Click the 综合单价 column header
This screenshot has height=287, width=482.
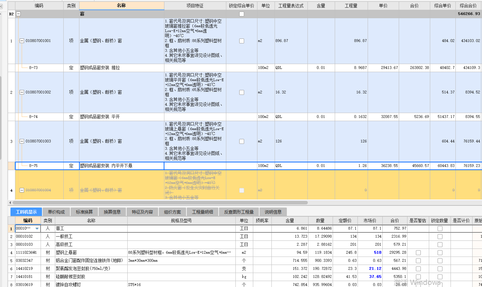[x=443, y=6]
